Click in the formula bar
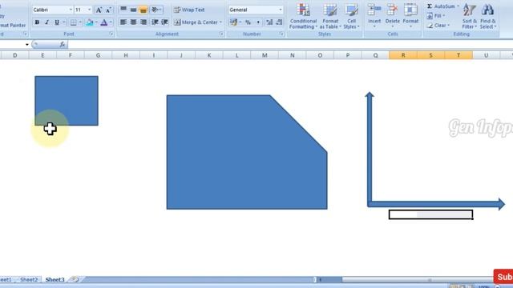The width and height of the screenshot is (513, 288). pos(290,45)
